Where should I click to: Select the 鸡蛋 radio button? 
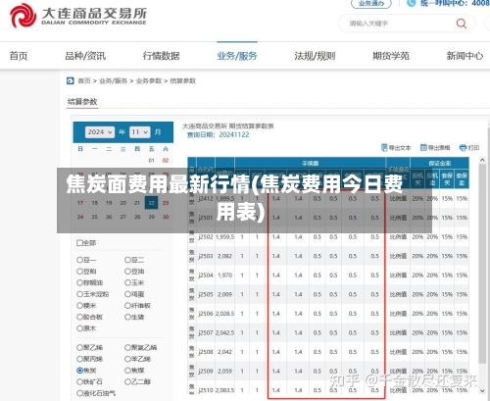tap(127, 294)
